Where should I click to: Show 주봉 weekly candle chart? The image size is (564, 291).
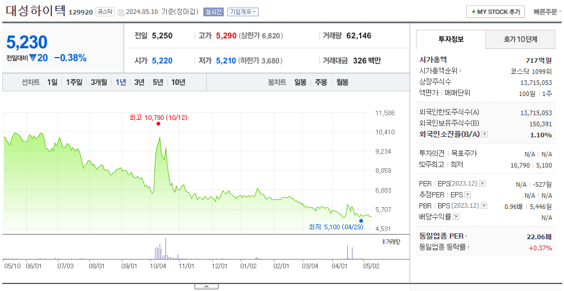tap(321, 82)
